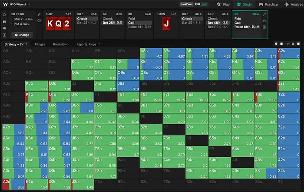Click the 32s hand cell
This screenshot has width=304, height=192.
pyautogui.click(x=289, y=173)
